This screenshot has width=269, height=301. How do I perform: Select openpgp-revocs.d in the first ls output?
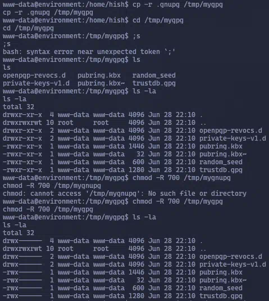tap(34, 75)
